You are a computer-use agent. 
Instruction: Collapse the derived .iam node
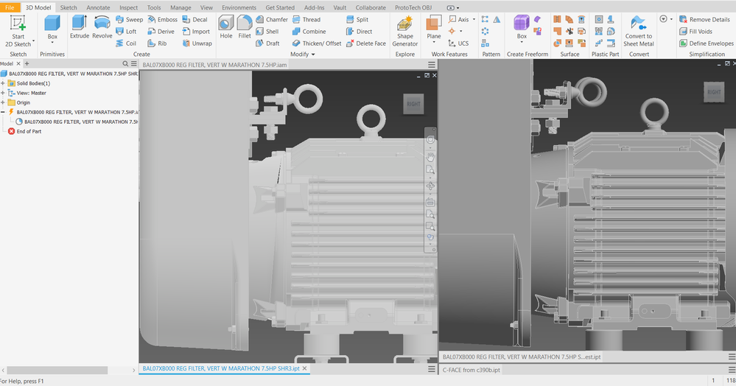pyautogui.click(x=3, y=112)
